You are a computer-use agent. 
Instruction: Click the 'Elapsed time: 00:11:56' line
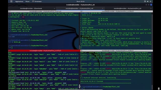(19, 31)
